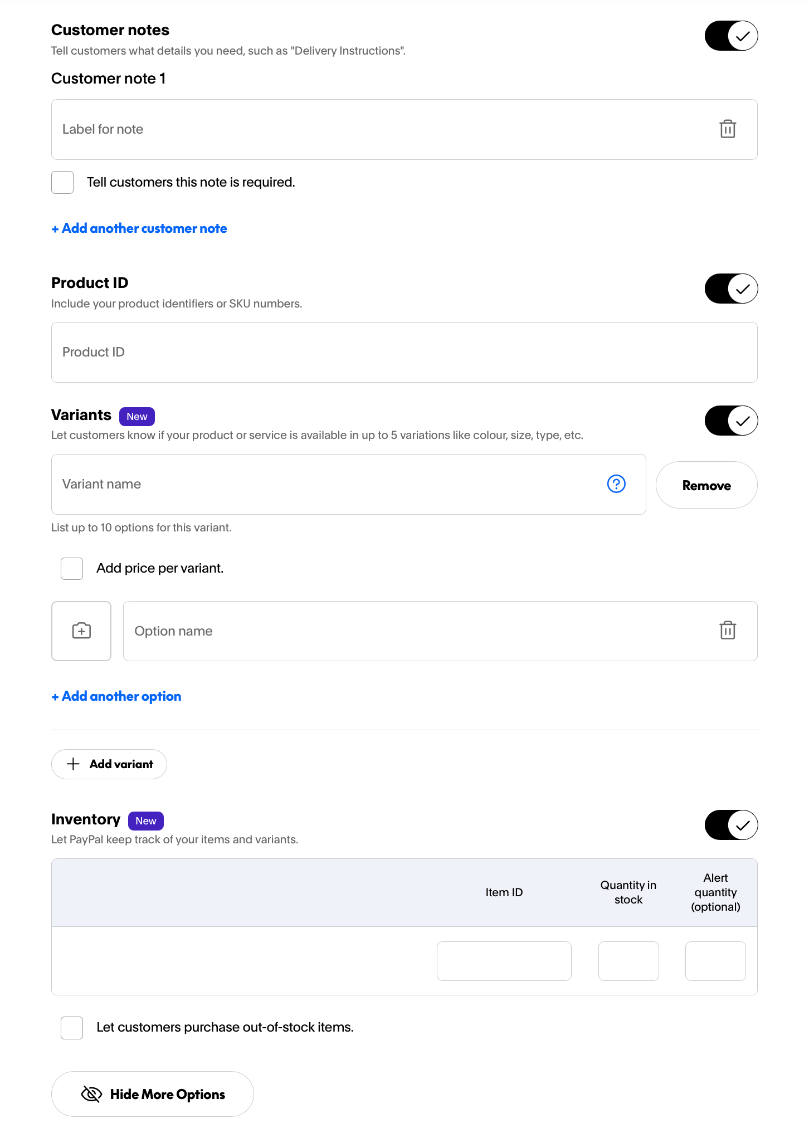Remove the variant with Remove button
The height and width of the screenshot is (1143, 809).
coord(706,485)
